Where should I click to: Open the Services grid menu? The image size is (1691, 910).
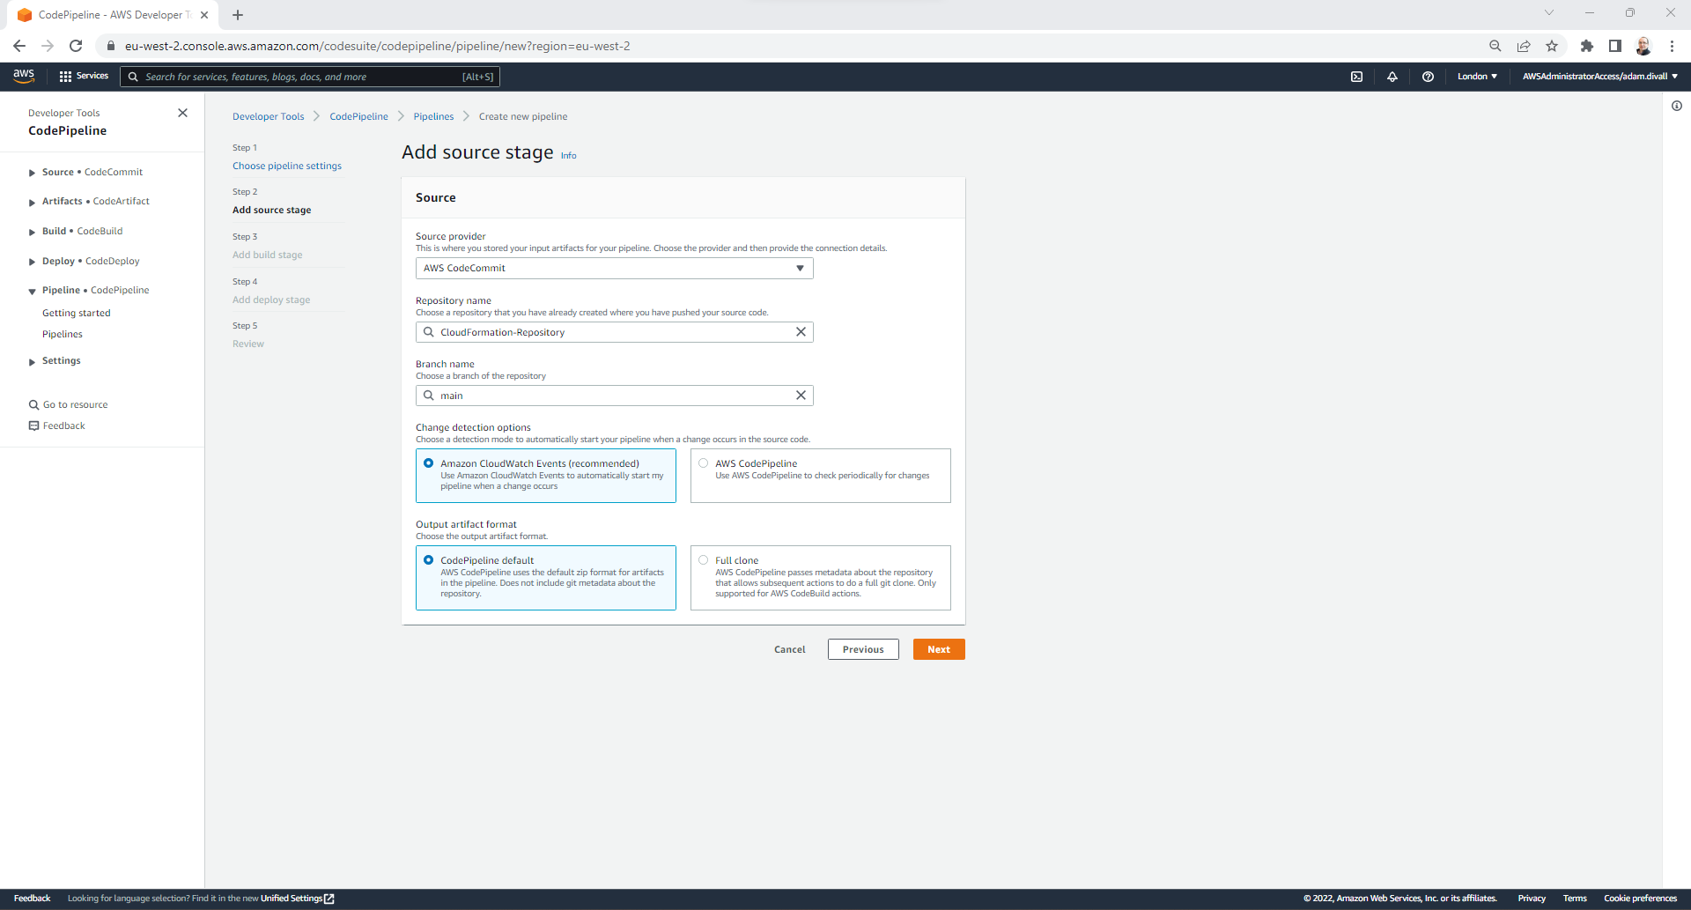point(84,77)
